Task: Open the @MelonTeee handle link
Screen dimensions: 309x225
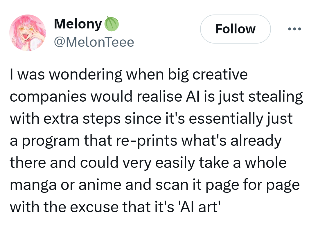Action: [x=94, y=42]
